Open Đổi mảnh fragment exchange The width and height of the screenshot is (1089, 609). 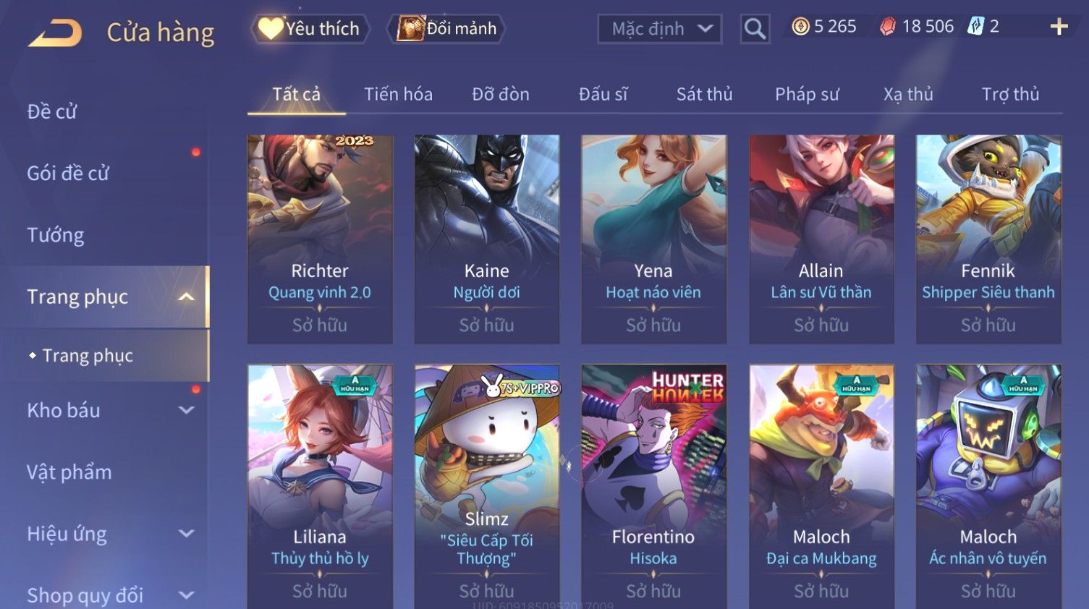pyautogui.click(x=446, y=28)
